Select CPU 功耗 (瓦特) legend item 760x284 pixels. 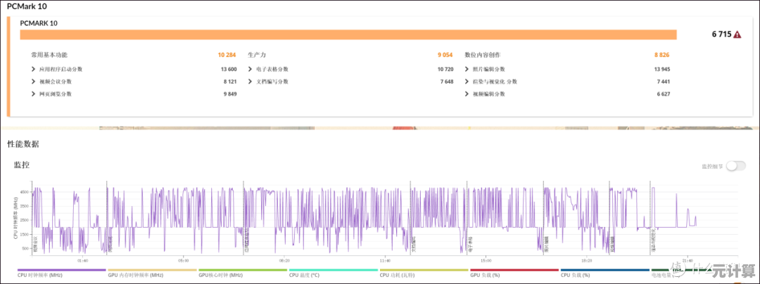(422, 275)
